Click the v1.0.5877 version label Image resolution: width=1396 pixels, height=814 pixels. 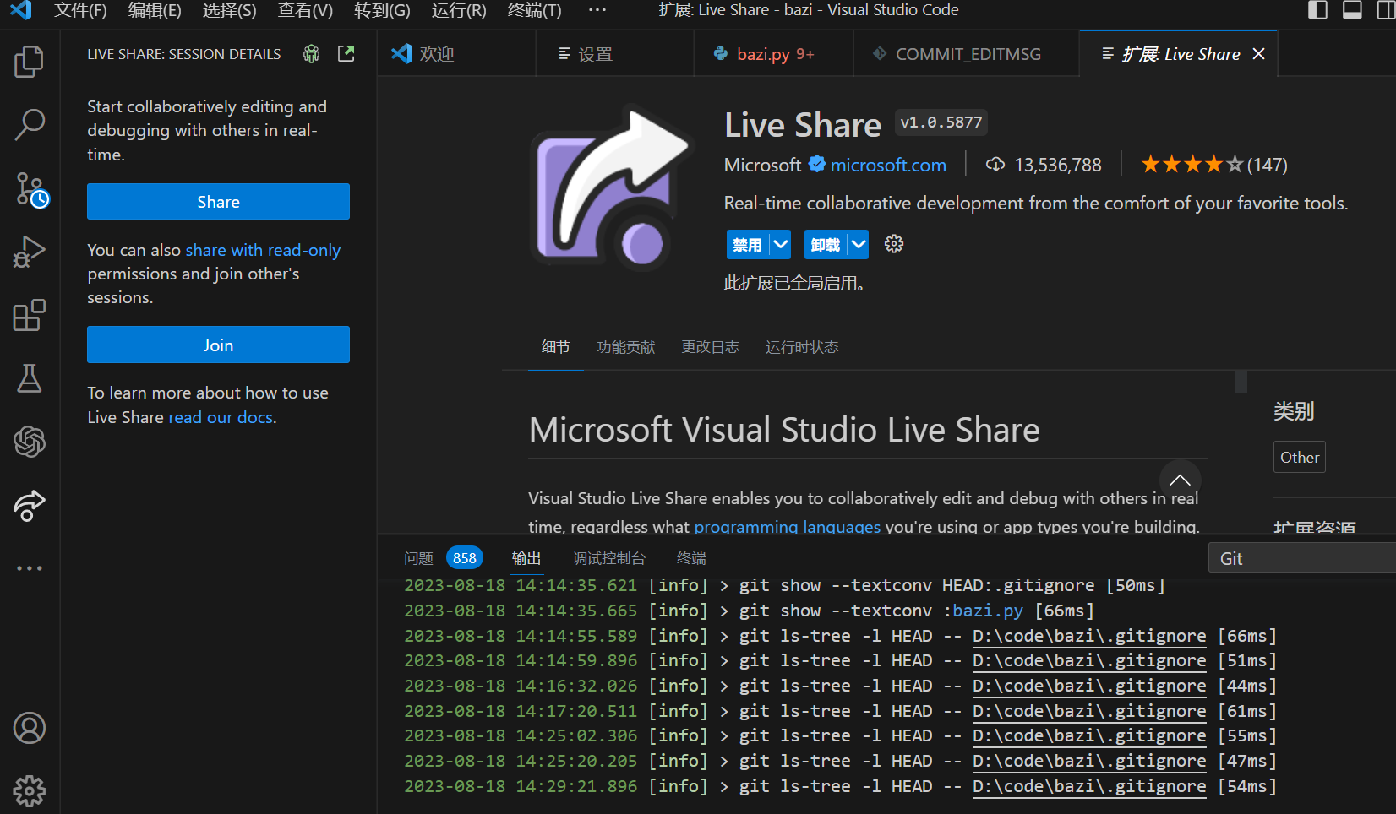coord(941,122)
